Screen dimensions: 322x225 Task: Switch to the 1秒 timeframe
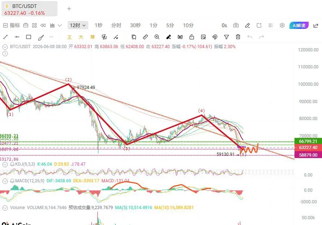click(x=98, y=25)
